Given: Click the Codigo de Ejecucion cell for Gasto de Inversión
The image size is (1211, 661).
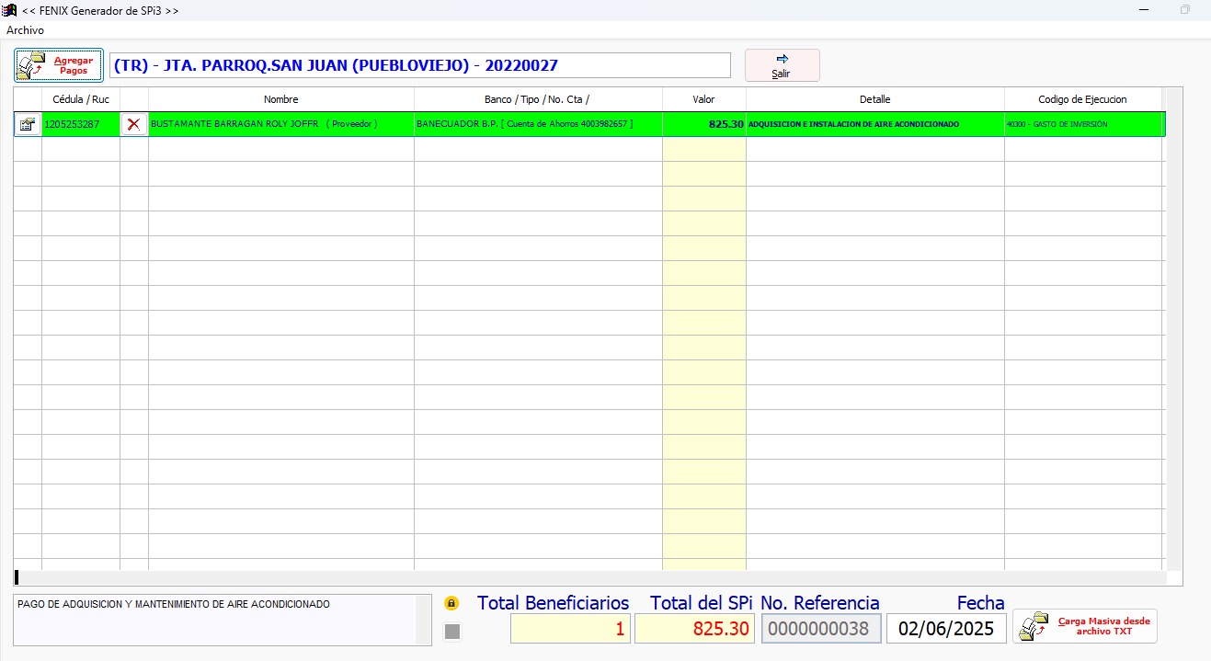Looking at the screenshot, I should pyautogui.click(x=1082, y=124).
